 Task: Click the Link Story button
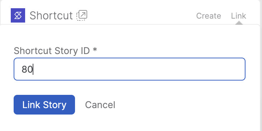tap(44, 105)
